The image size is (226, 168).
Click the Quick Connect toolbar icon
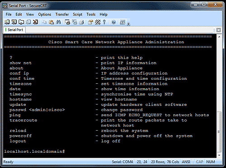(14, 22)
